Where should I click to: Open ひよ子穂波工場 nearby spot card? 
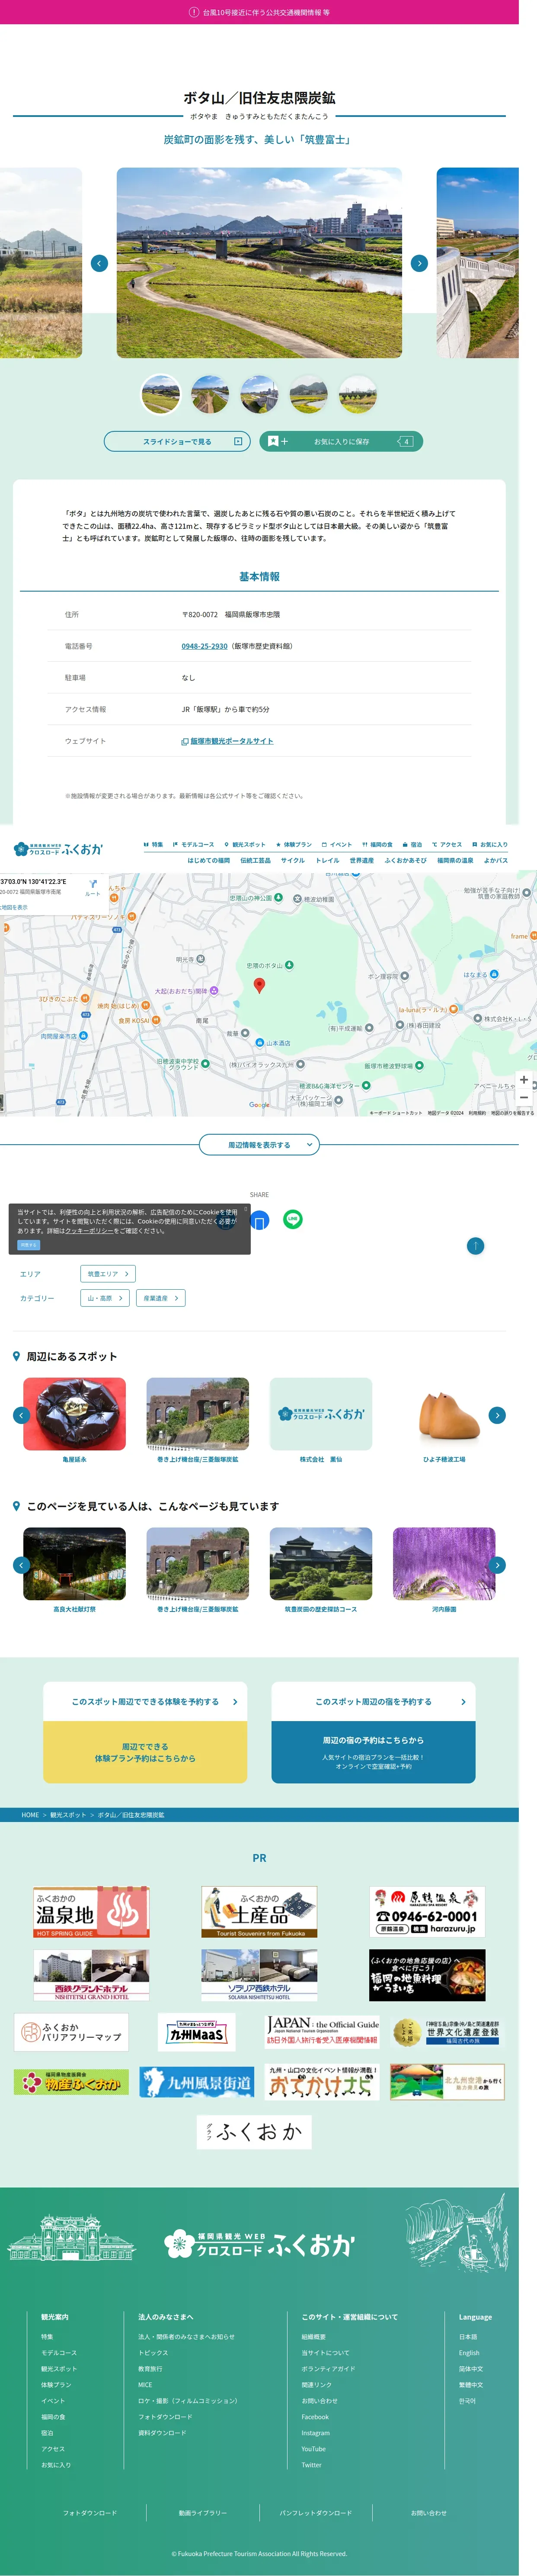(x=444, y=1420)
